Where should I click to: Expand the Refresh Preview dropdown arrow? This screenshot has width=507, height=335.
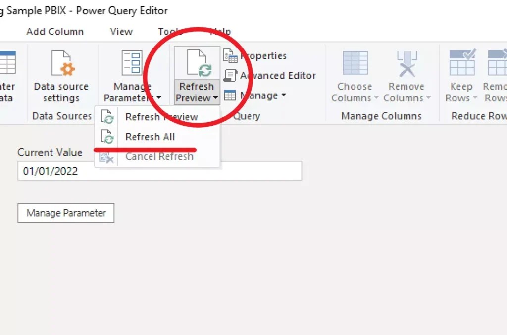[215, 98]
